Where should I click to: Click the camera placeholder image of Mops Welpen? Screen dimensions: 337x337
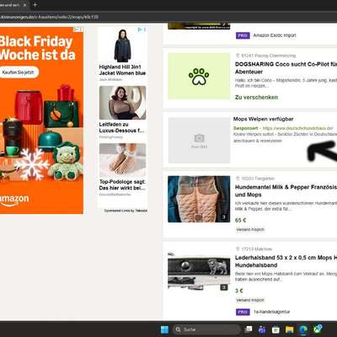click(199, 140)
